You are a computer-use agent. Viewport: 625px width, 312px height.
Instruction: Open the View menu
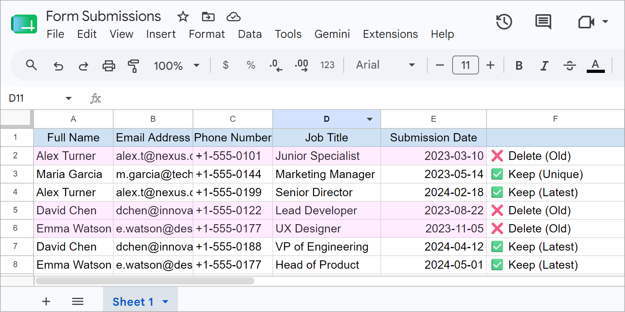tap(122, 34)
